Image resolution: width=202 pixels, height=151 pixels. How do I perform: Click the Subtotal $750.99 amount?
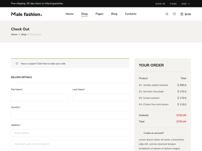coord(181,115)
